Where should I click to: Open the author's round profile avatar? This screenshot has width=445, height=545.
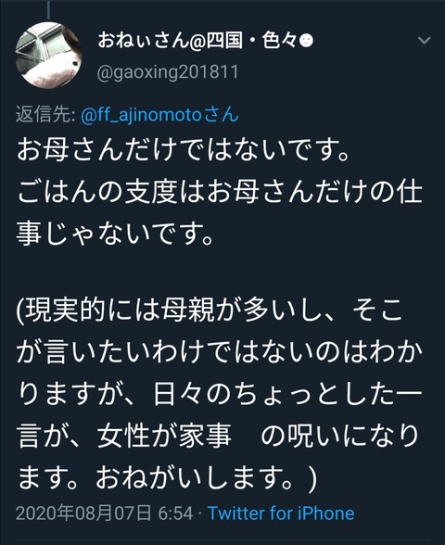[x=49, y=55]
